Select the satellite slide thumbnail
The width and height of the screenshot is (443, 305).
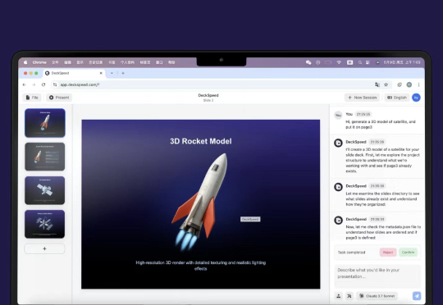point(44,190)
